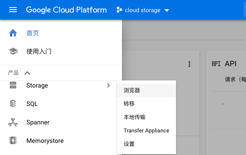Screen dimensions: 246x155
Task: Click the Memorystore chip icon
Action: (13, 140)
